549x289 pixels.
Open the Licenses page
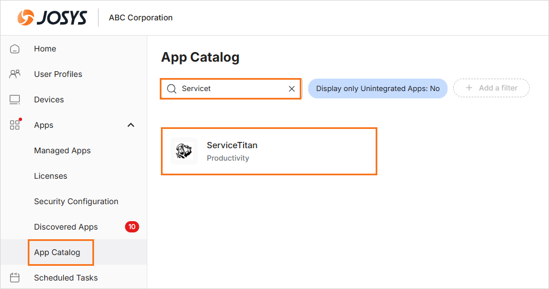(50, 176)
